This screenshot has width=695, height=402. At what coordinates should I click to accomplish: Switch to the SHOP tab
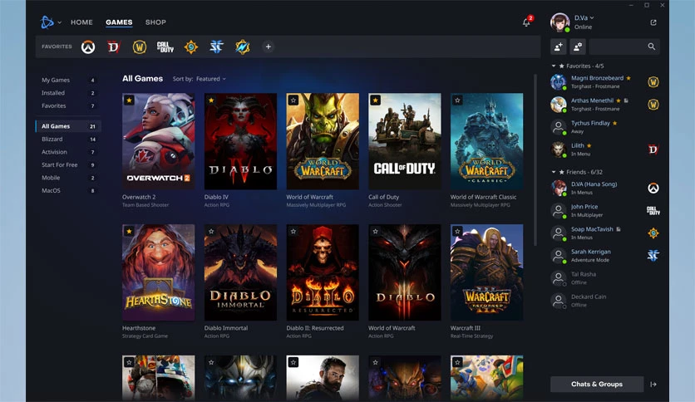click(x=155, y=22)
